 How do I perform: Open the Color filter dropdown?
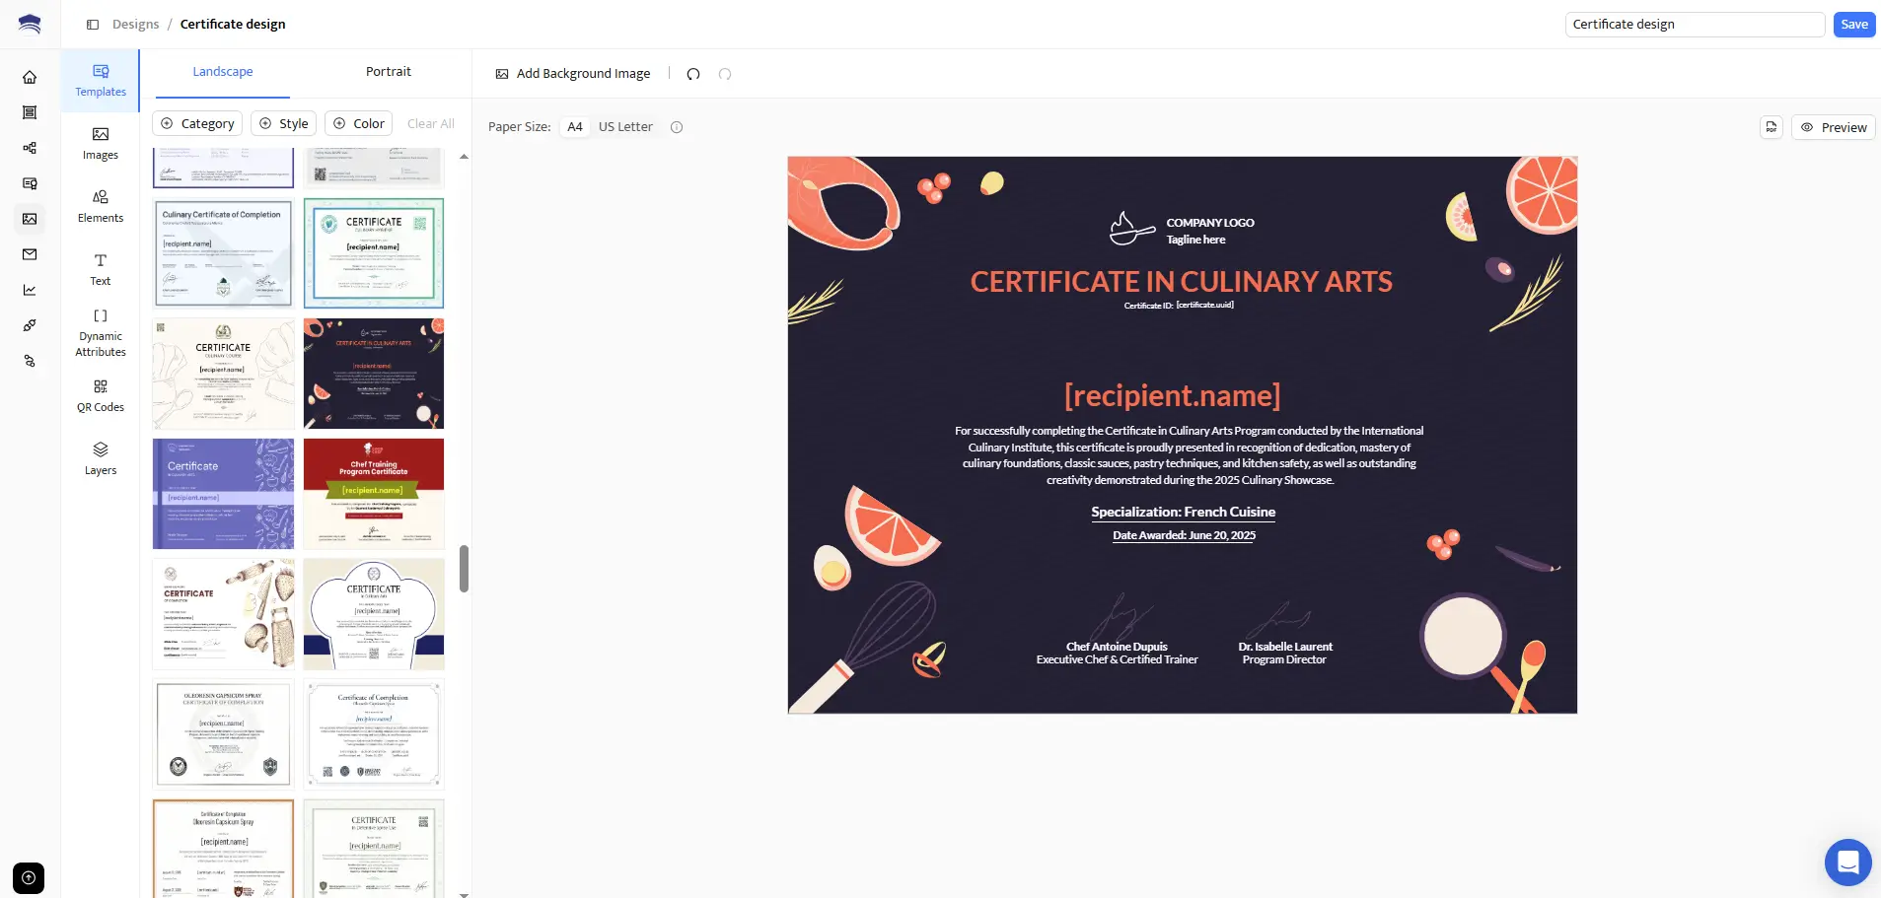358,123
